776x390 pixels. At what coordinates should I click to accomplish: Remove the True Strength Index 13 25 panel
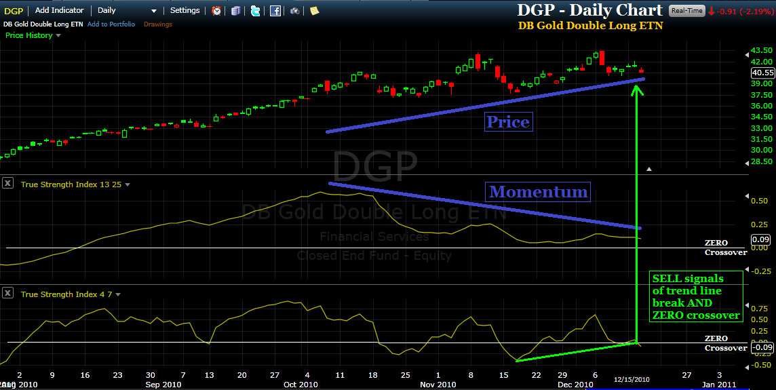coord(7,184)
